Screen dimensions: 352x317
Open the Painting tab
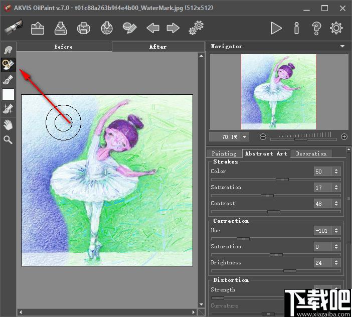click(x=224, y=153)
